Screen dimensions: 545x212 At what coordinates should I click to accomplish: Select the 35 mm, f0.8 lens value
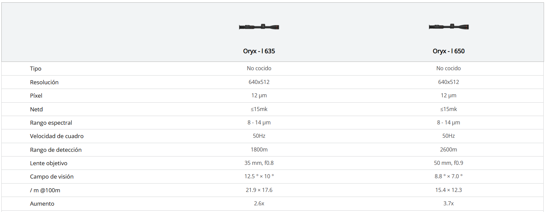coord(259,163)
